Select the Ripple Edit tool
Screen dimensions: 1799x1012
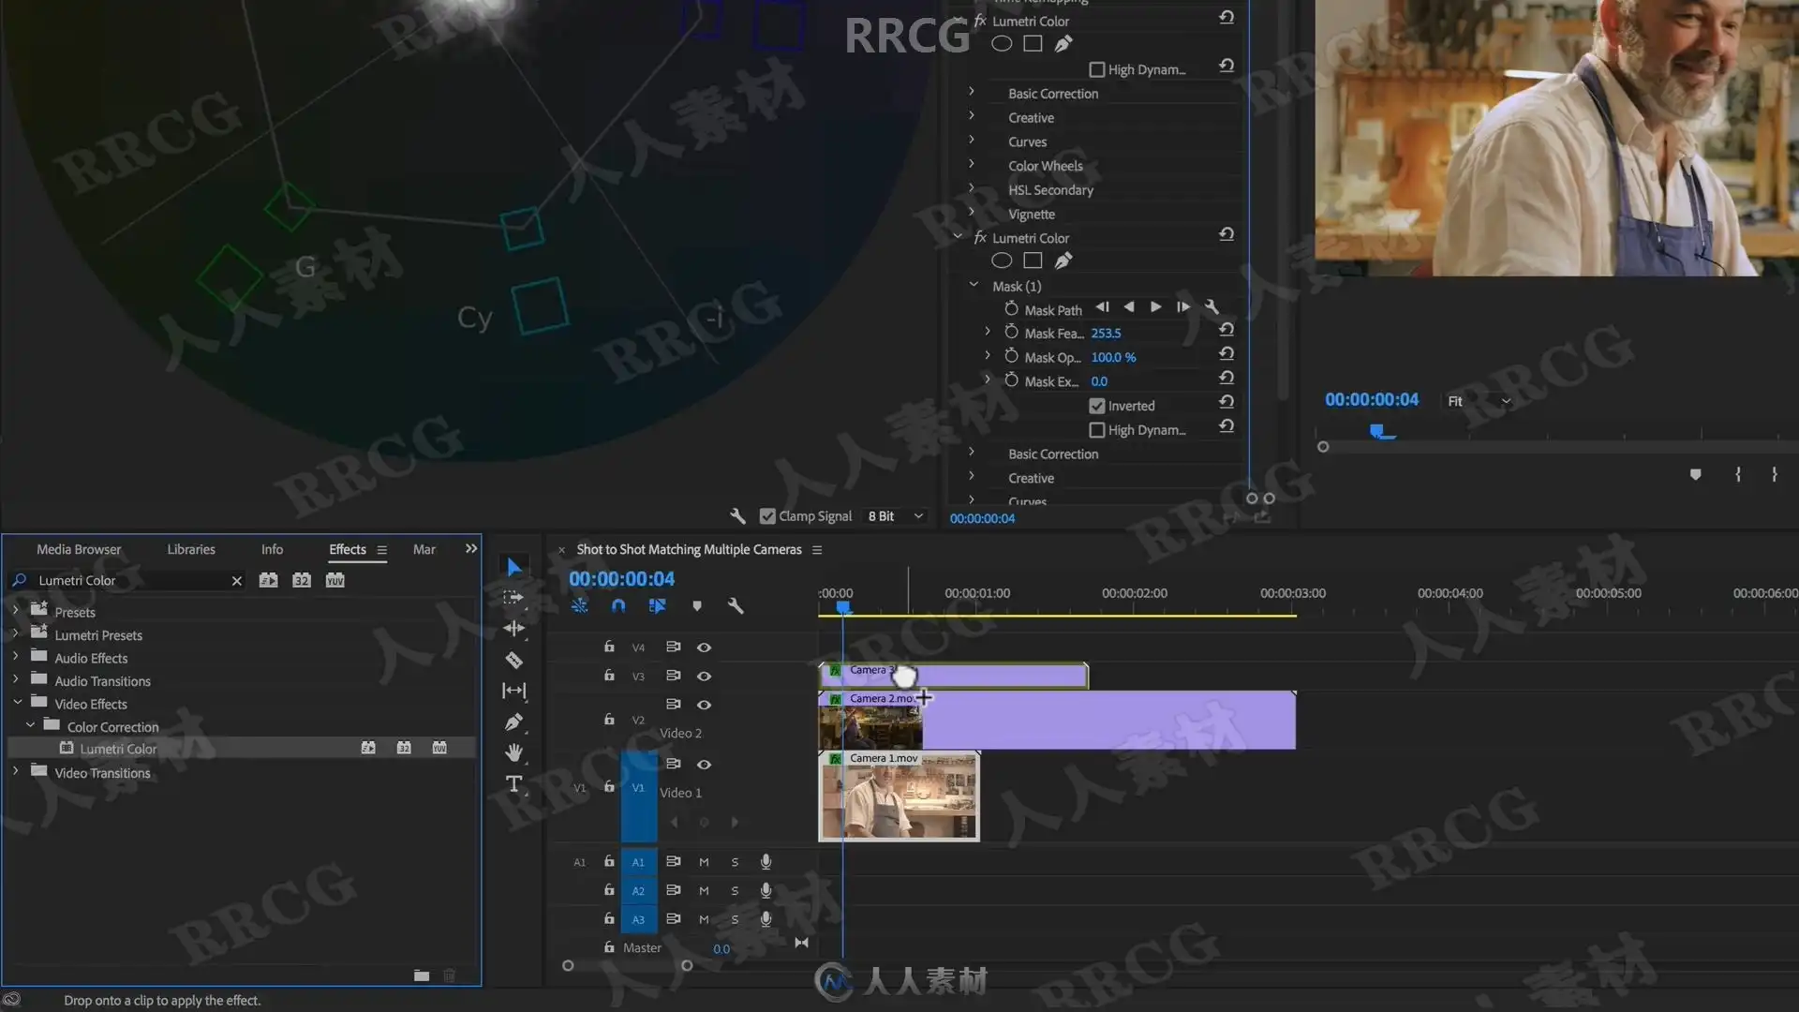click(513, 628)
